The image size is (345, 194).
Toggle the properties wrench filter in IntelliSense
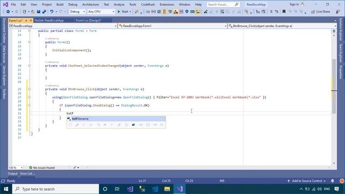(77, 124)
